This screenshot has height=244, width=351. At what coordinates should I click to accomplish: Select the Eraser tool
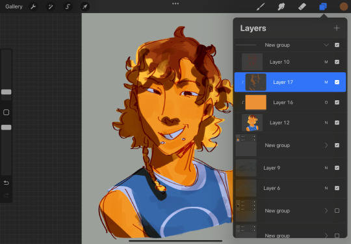302,7
